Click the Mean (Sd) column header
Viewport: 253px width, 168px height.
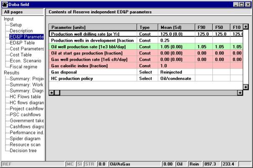pyautogui.click(x=176, y=27)
